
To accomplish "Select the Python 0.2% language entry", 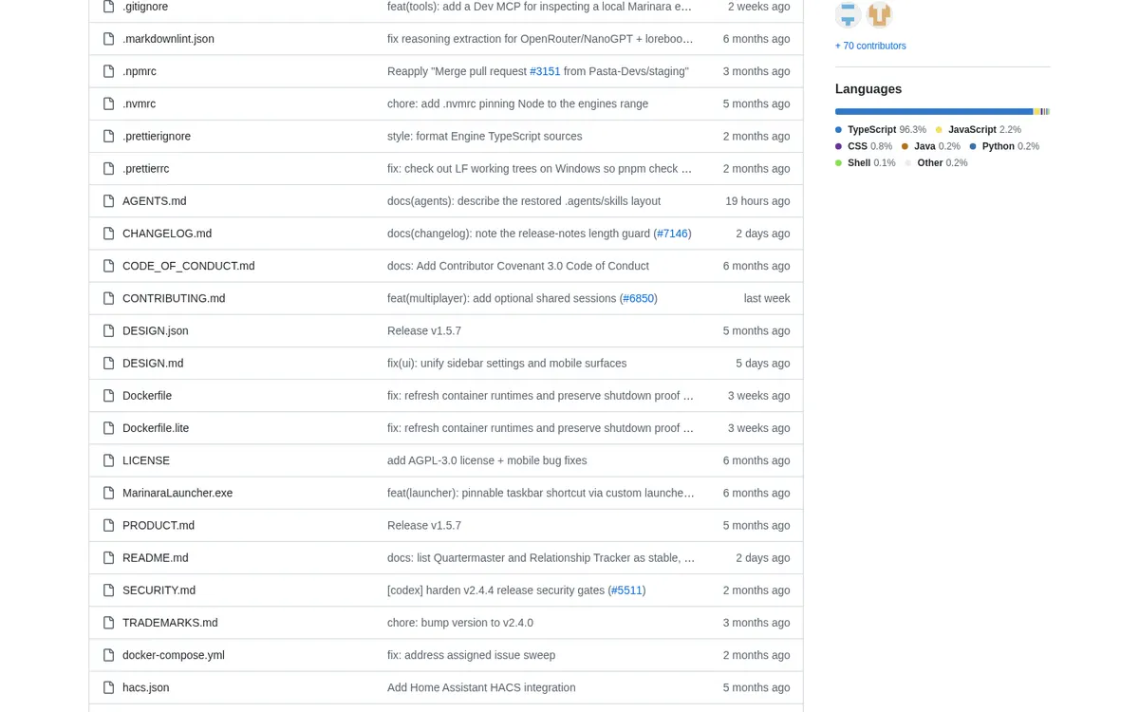I will [1004, 146].
